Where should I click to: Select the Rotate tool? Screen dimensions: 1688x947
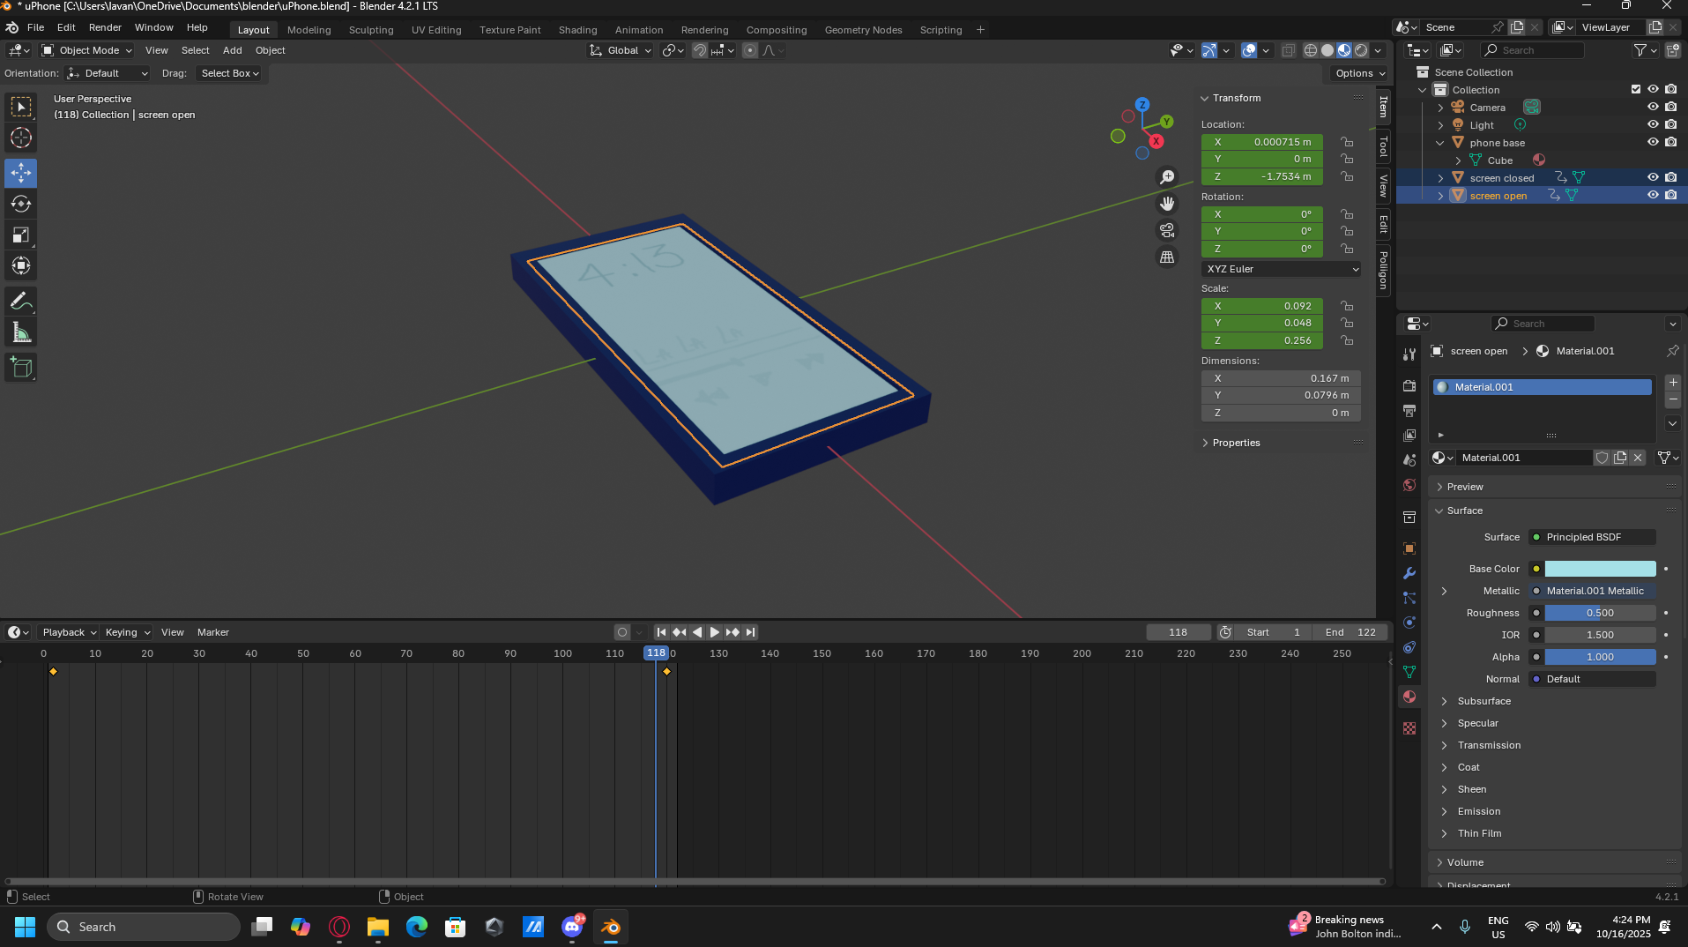21,204
